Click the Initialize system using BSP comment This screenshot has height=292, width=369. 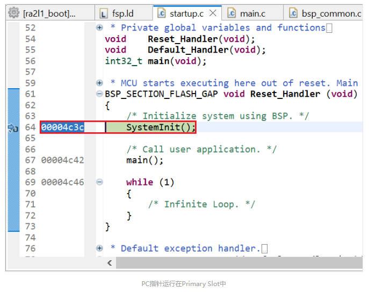pyautogui.click(x=218, y=116)
